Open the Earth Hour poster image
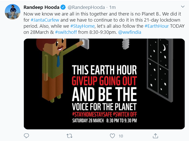 104,84
